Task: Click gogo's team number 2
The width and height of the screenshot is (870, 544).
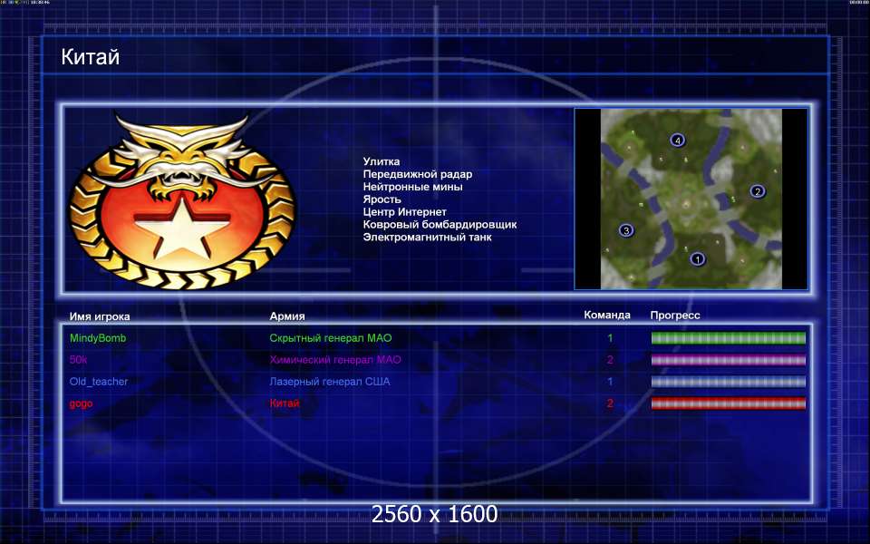Action: [610, 403]
